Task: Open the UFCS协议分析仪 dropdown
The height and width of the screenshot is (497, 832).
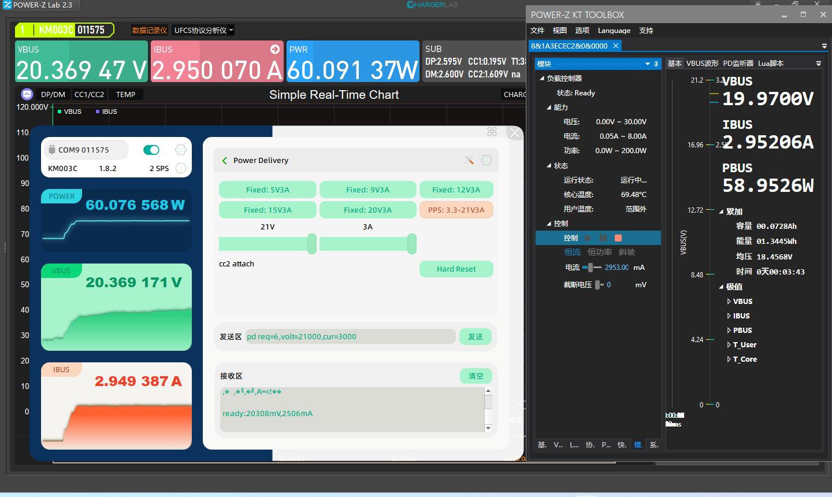Action: tap(203, 31)
